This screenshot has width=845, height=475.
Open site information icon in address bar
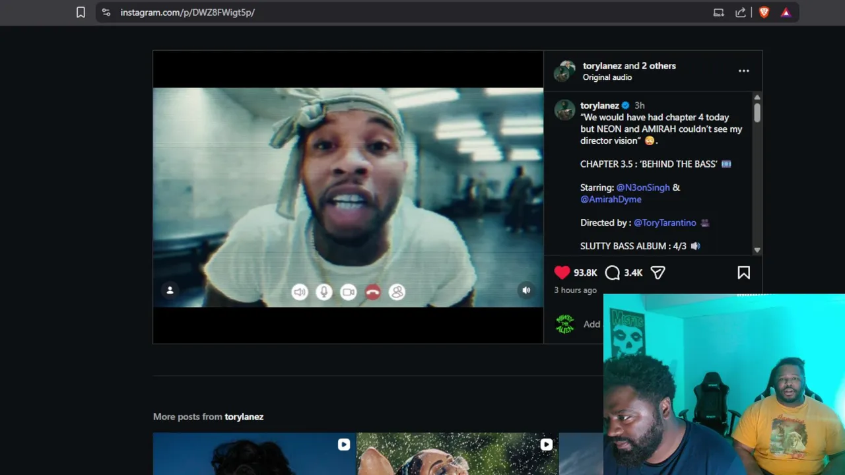pos(106,13)
